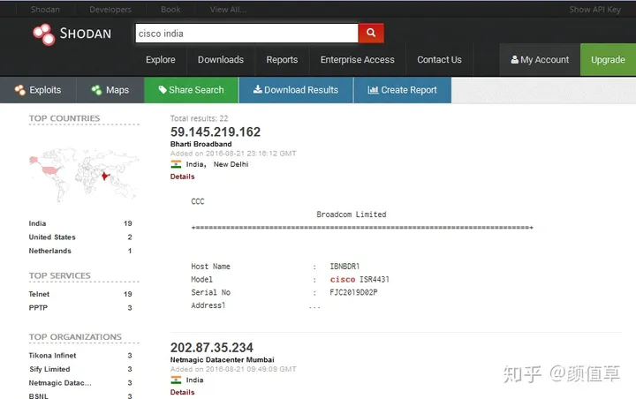636x399 pixels.
Task: Filter by Netmagic Datac... organization
Action: click(60, 383)
